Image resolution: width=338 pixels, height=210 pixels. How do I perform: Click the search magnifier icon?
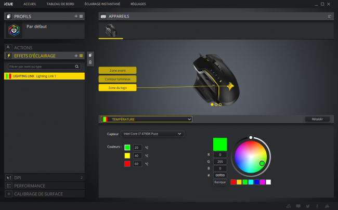pyautogui.click(x=77, y=67)
